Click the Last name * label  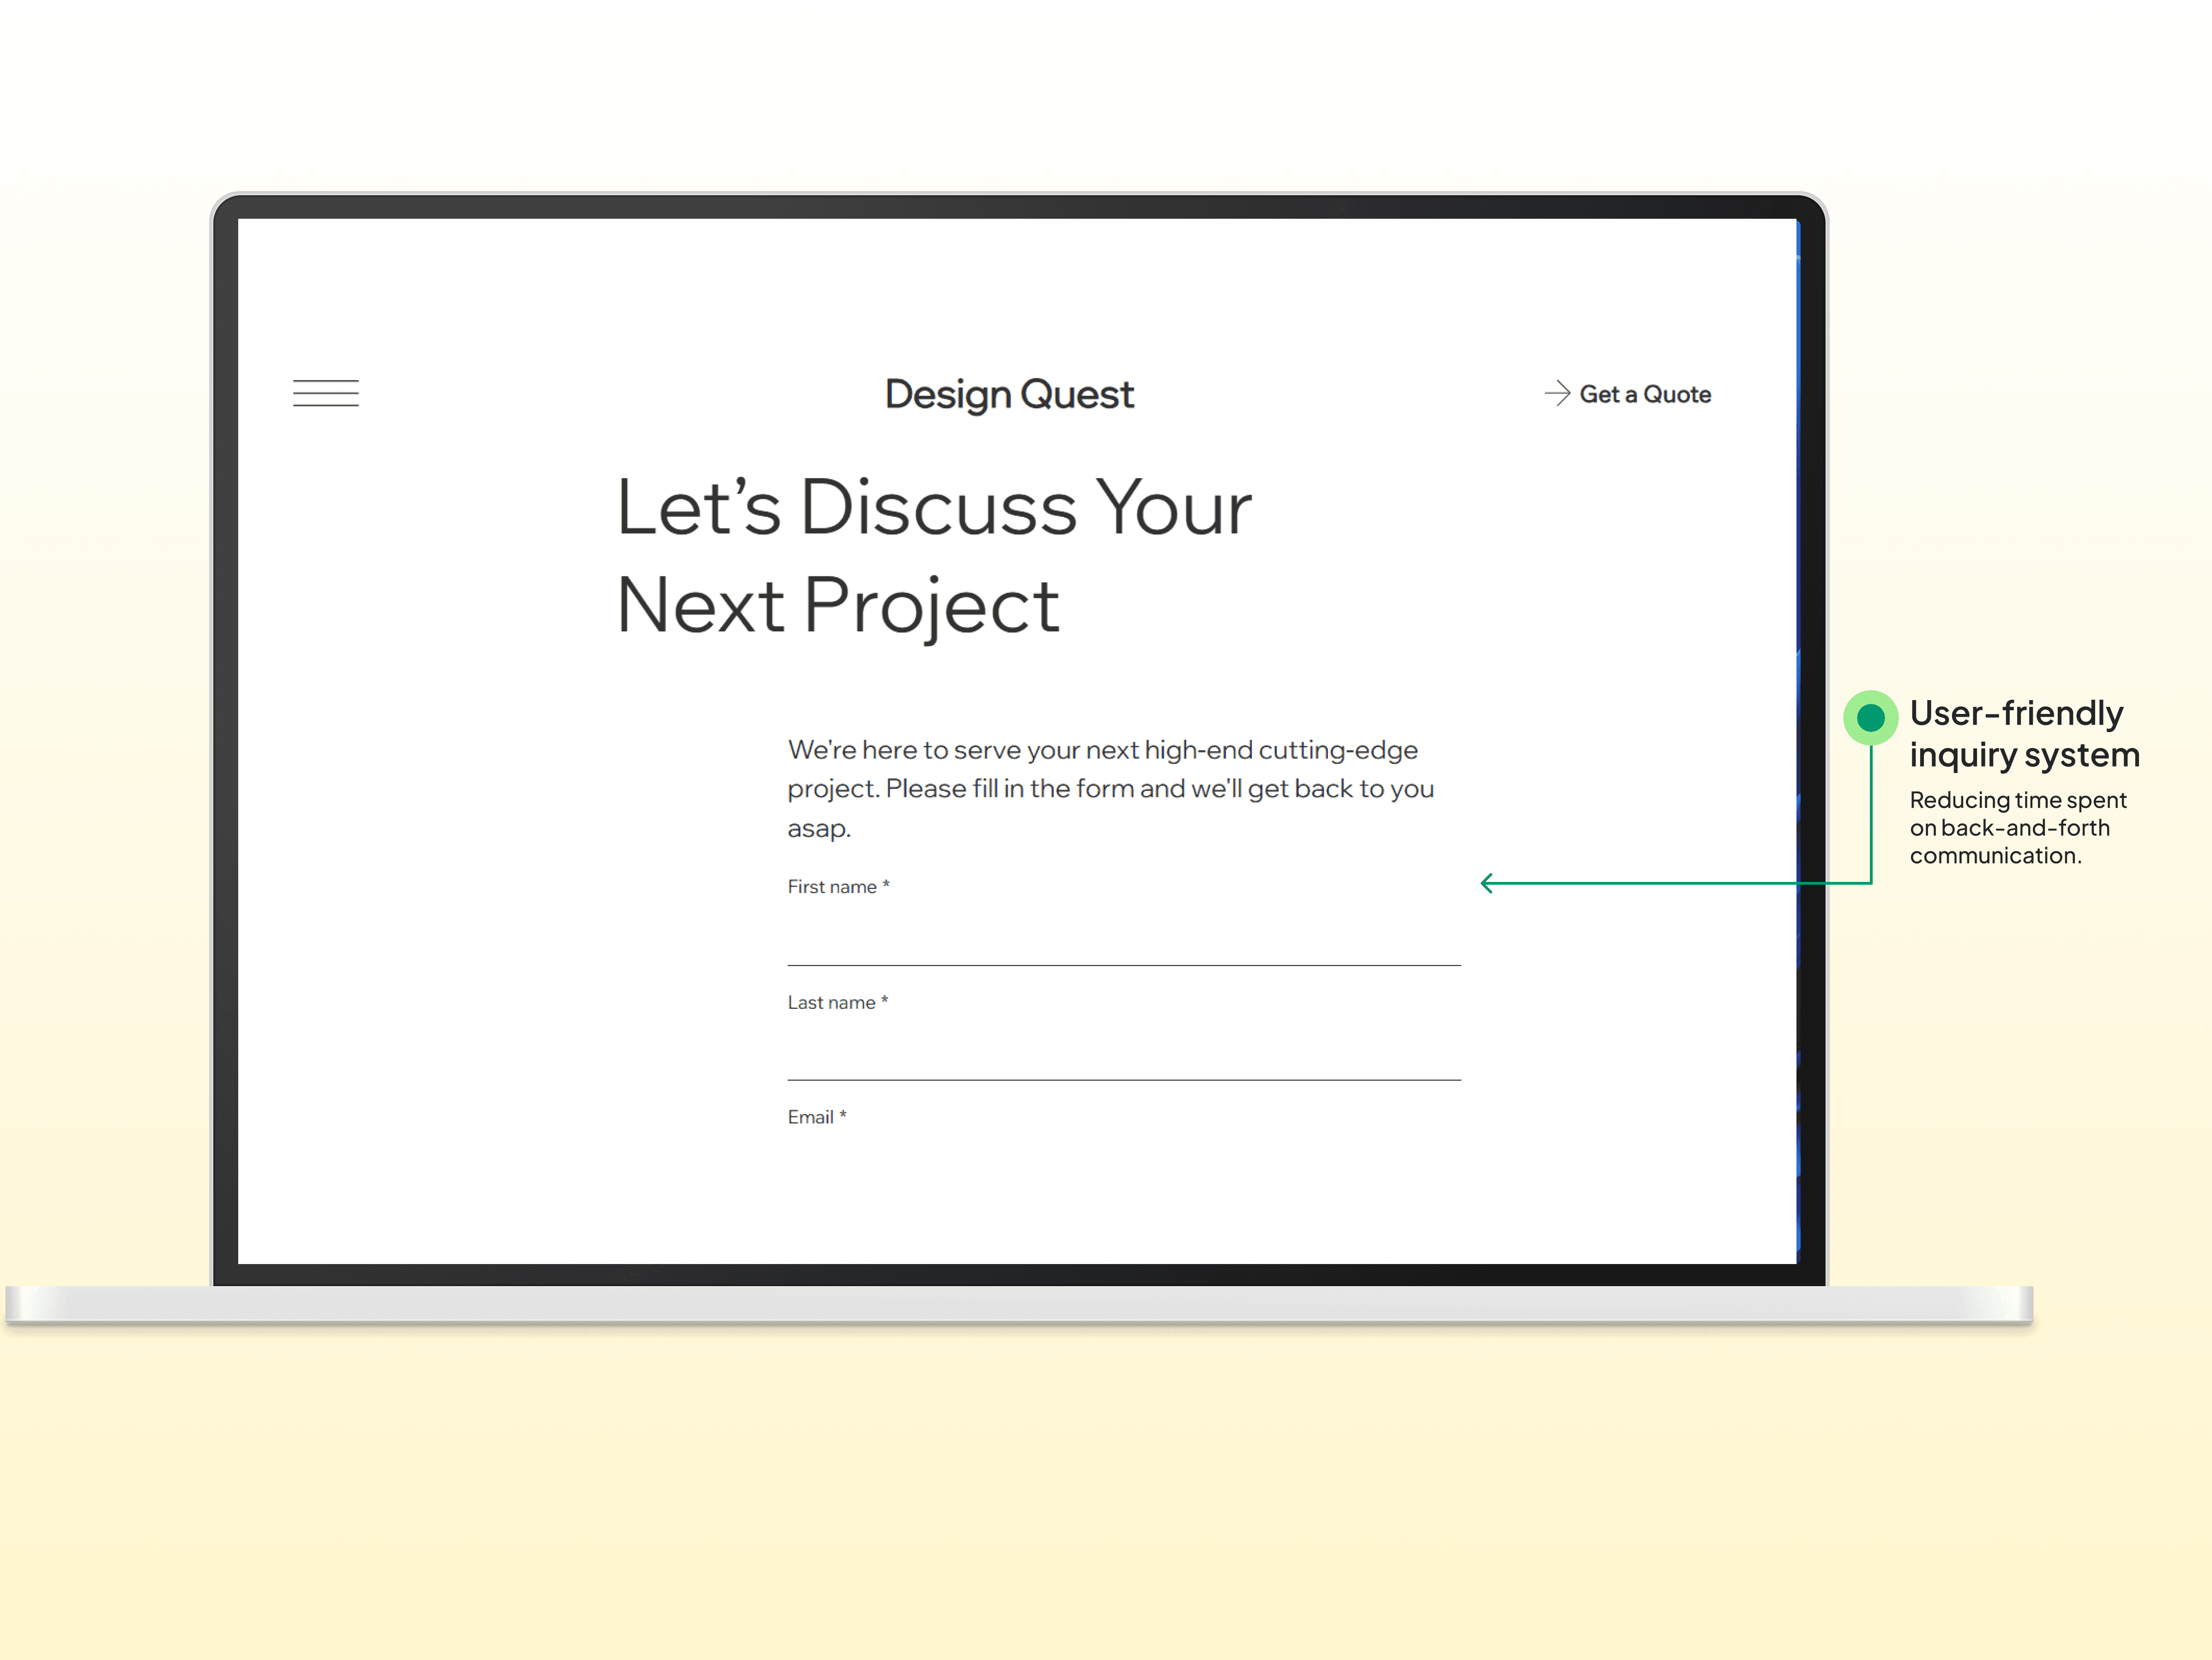click(837, 1002)
